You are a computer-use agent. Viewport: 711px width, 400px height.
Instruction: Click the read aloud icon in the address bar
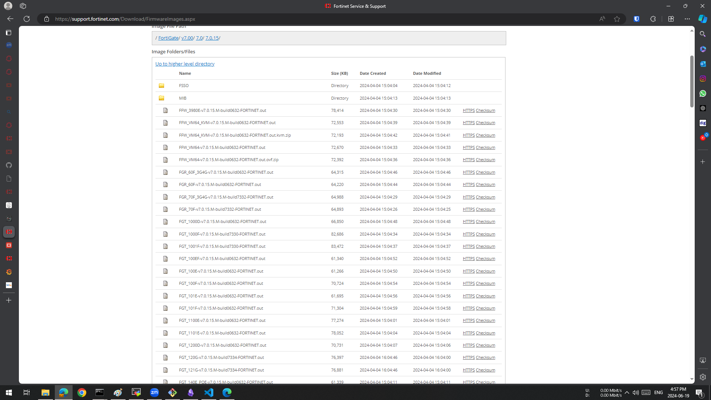(x=602, y=19)
